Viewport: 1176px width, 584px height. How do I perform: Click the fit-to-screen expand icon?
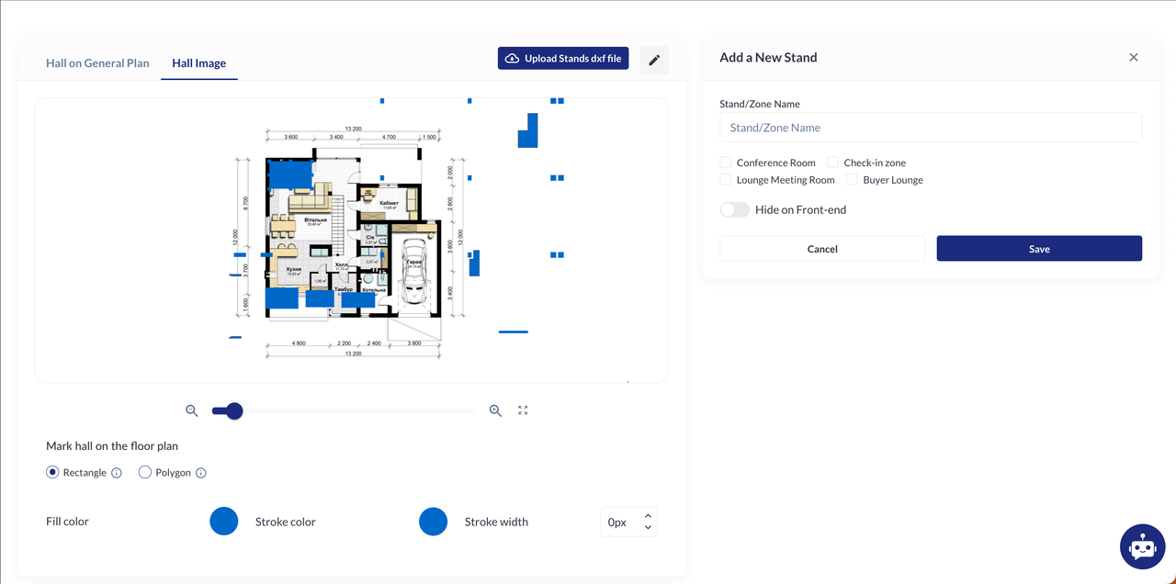pos(523,410)
